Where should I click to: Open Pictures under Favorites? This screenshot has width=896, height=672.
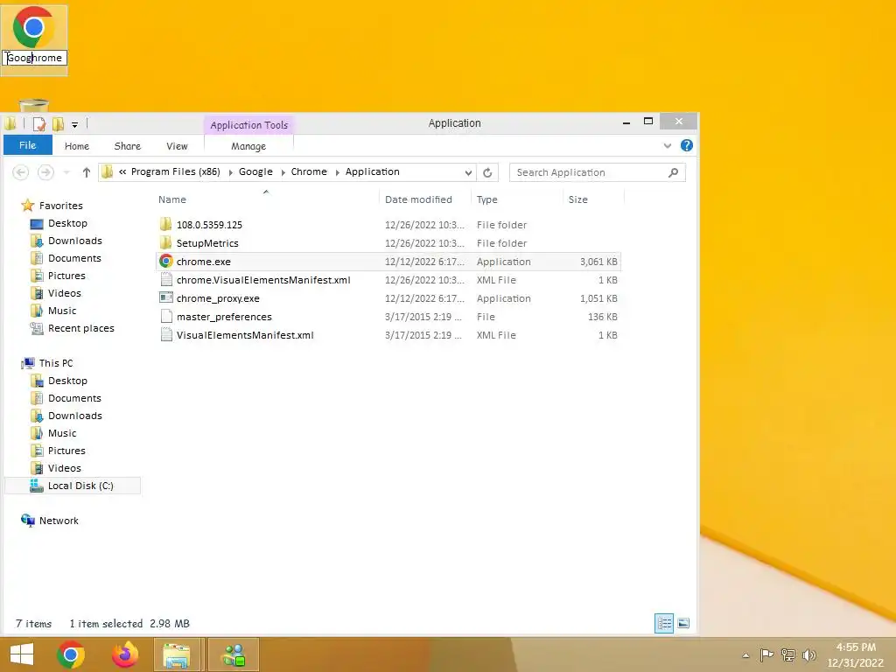[x=66, y=276]
